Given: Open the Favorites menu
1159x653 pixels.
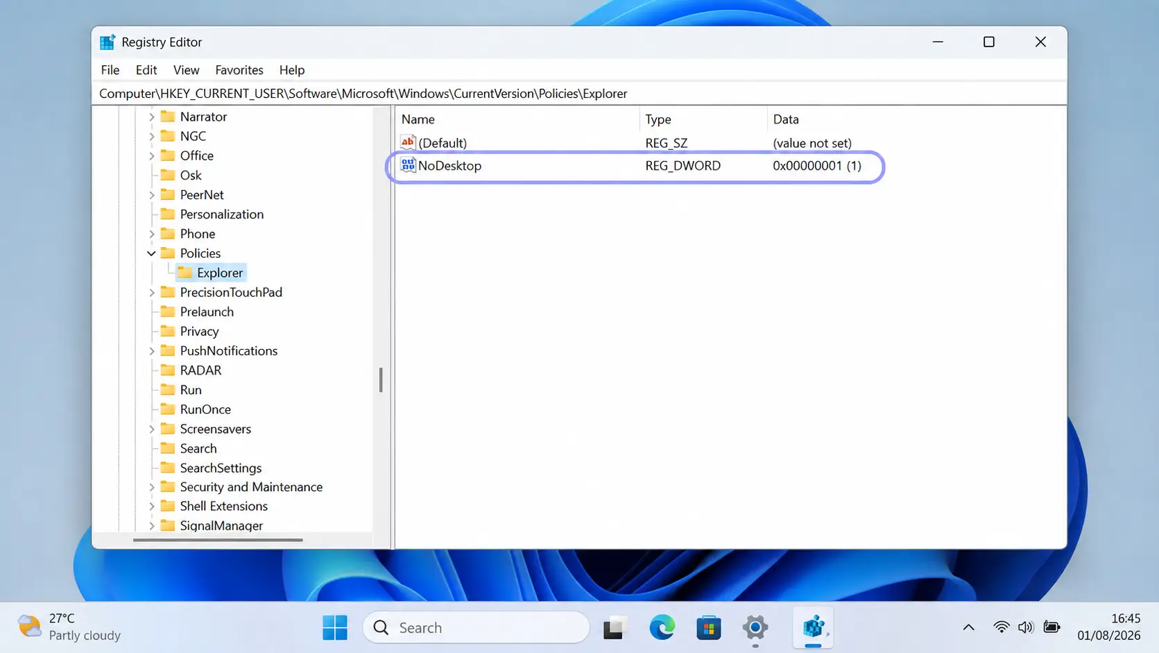Looking at the screenshot, I should [239, 70].
